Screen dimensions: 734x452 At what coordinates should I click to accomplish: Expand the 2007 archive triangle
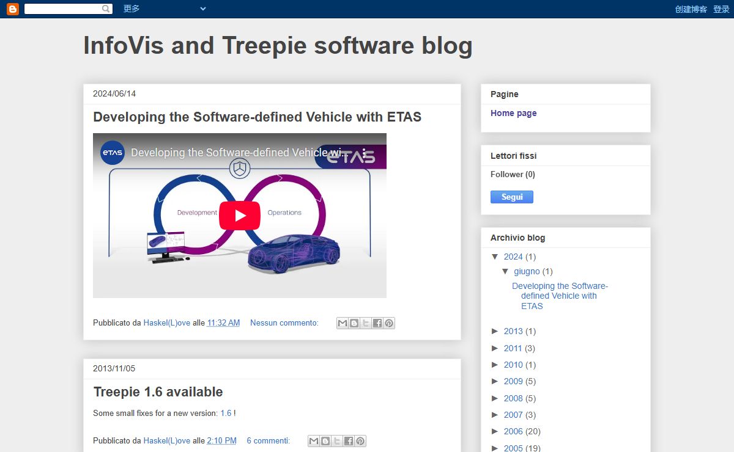(x=495, y=415)
